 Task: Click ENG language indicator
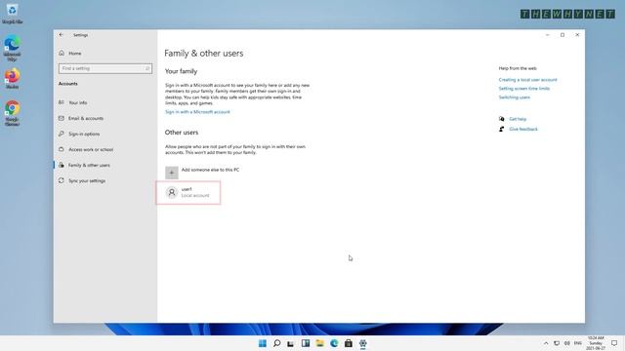(577, 343)
